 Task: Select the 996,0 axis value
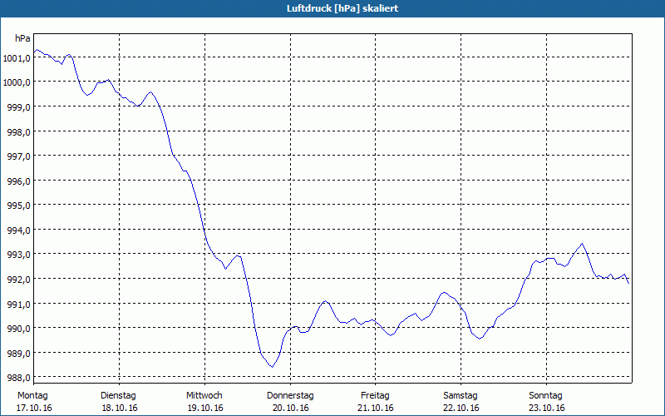[18, 181]
